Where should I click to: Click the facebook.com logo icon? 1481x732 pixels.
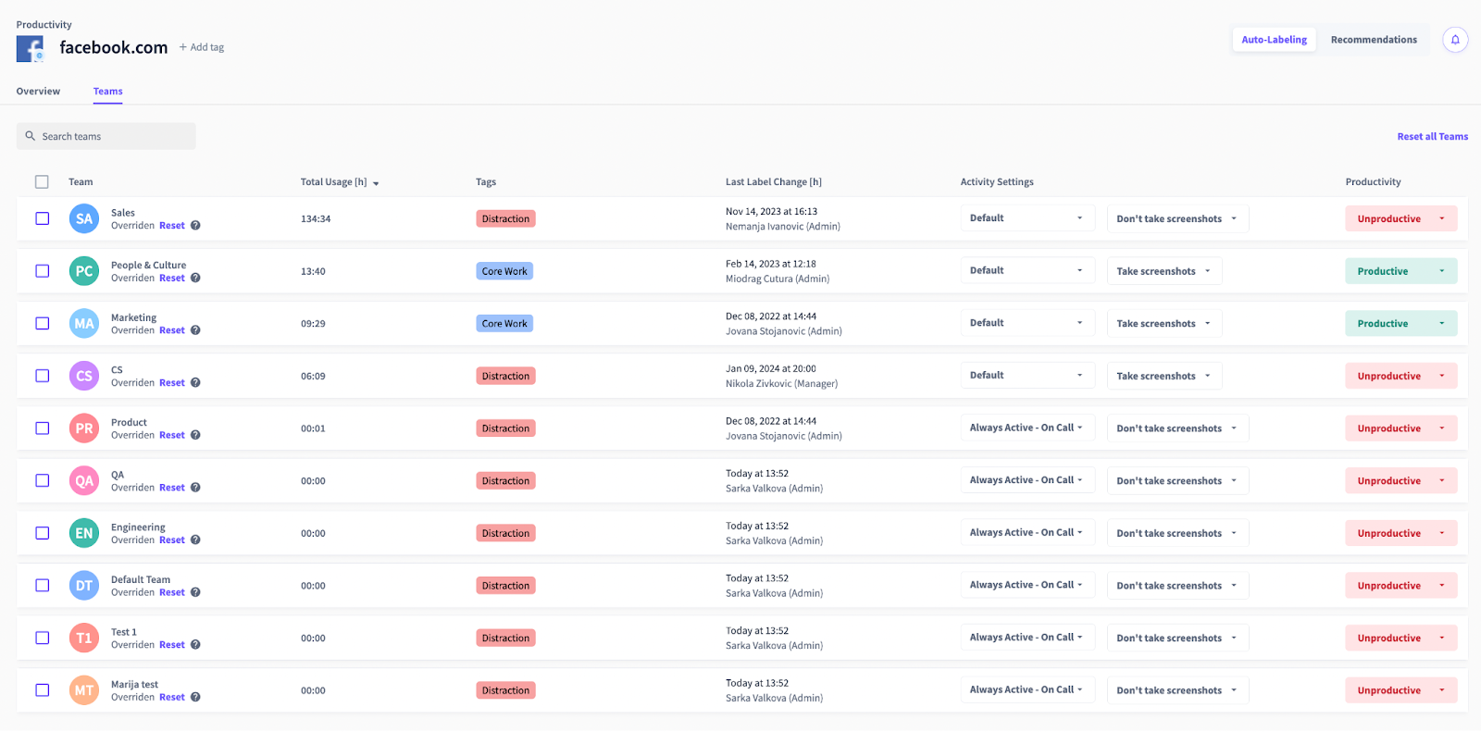(x=30, y=48)
